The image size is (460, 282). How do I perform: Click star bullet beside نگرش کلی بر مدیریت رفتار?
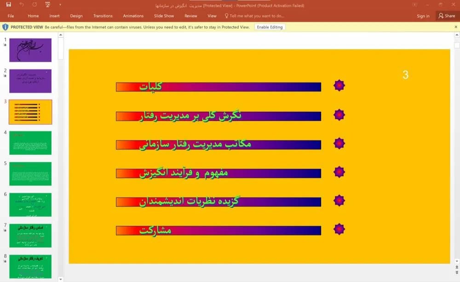click(339, 115)
